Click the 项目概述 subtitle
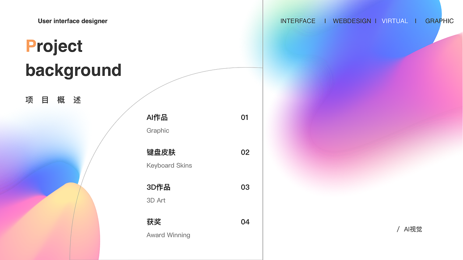This screenshot has width=463, height=260. point(53,100)
